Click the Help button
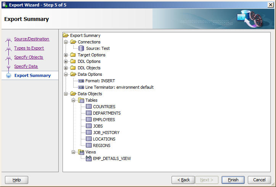Screen dimensions: 276x187 pyautogui.click(x=16, y=180)
